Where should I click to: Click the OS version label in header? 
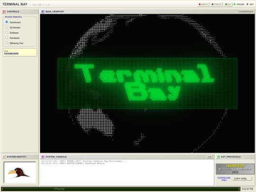pos(41,5)
